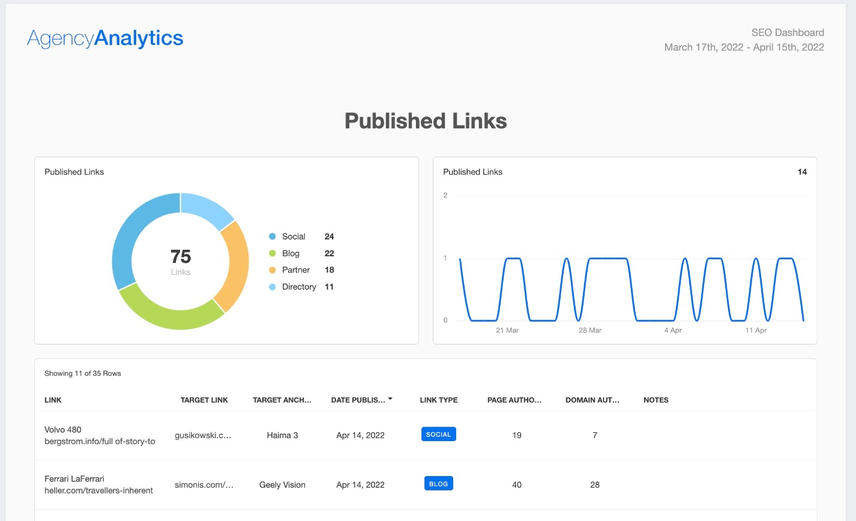856x521 pixels.
Task: Open the heller.com/travellers-inherent link
Action: point(98,490)
